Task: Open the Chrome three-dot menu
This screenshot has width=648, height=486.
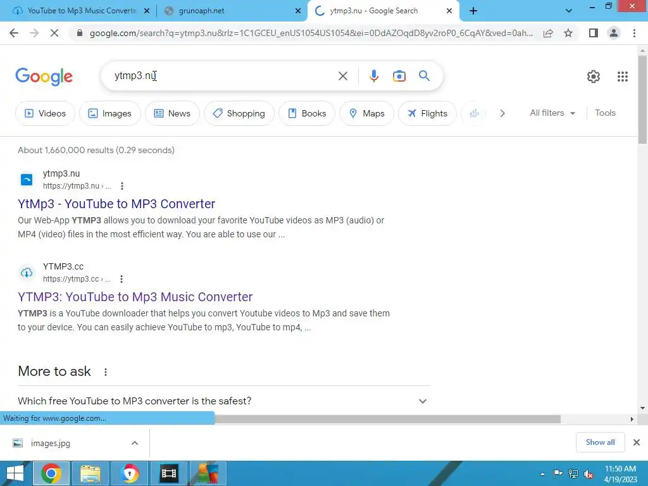Action: (634, 33)
